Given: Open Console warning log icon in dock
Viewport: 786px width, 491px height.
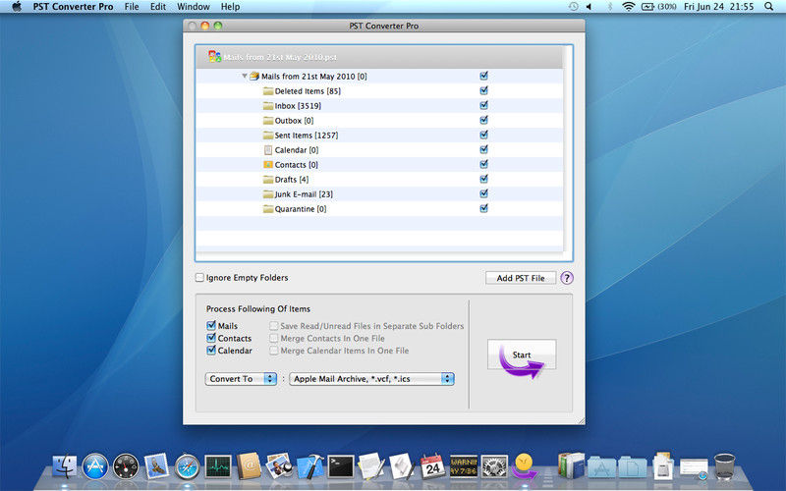Looking at the screenshot, I should click(464, 465).
